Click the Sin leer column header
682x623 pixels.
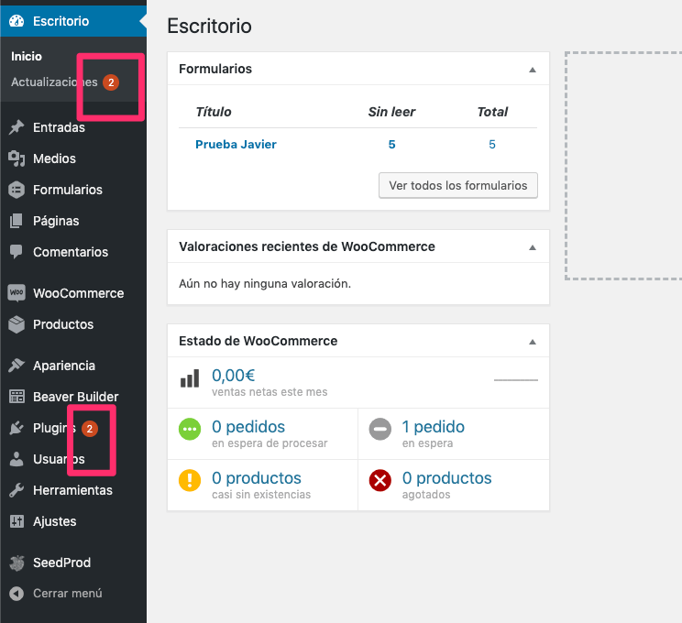[x=392, y=112]
